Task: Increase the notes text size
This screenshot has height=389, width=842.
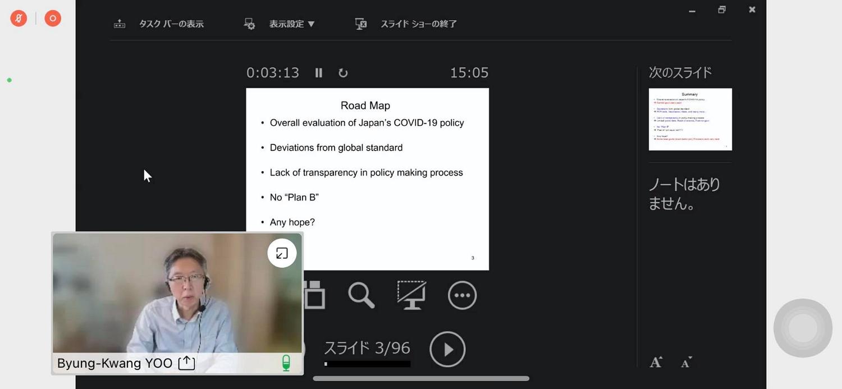Action: point(656,362)
